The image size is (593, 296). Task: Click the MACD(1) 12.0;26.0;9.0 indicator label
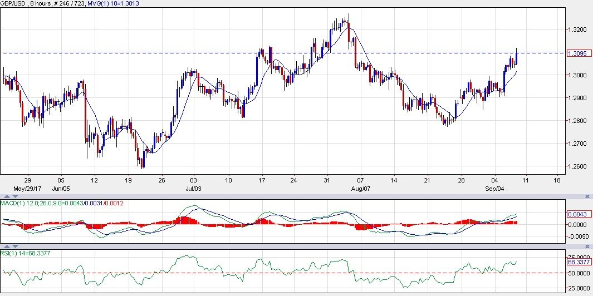coord(40,203)
